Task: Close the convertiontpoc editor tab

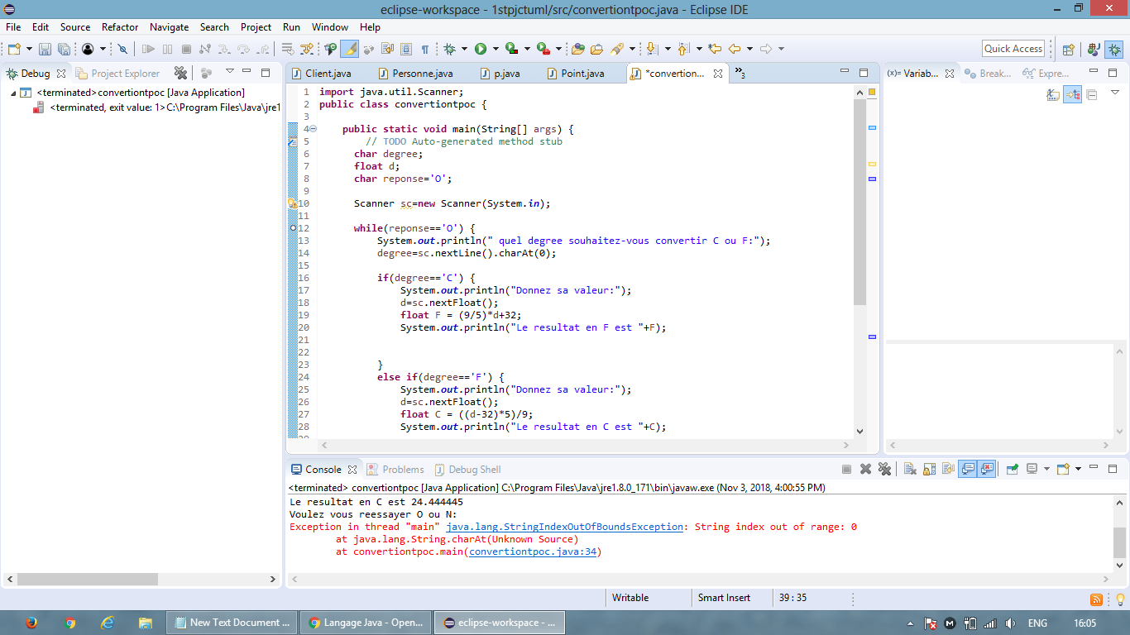Action: [718, 74]
